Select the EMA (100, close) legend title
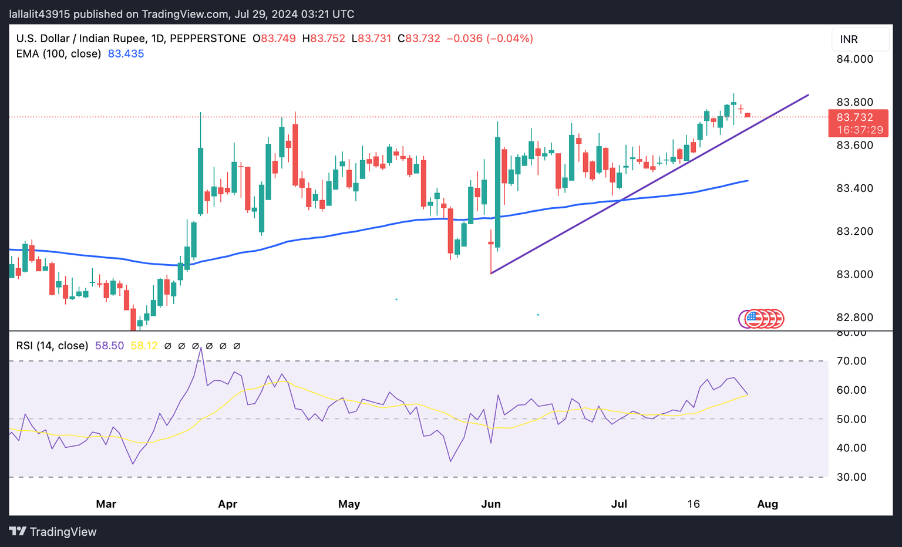The width and height of the screenshot is (902, 547). (x=59, y=54)
